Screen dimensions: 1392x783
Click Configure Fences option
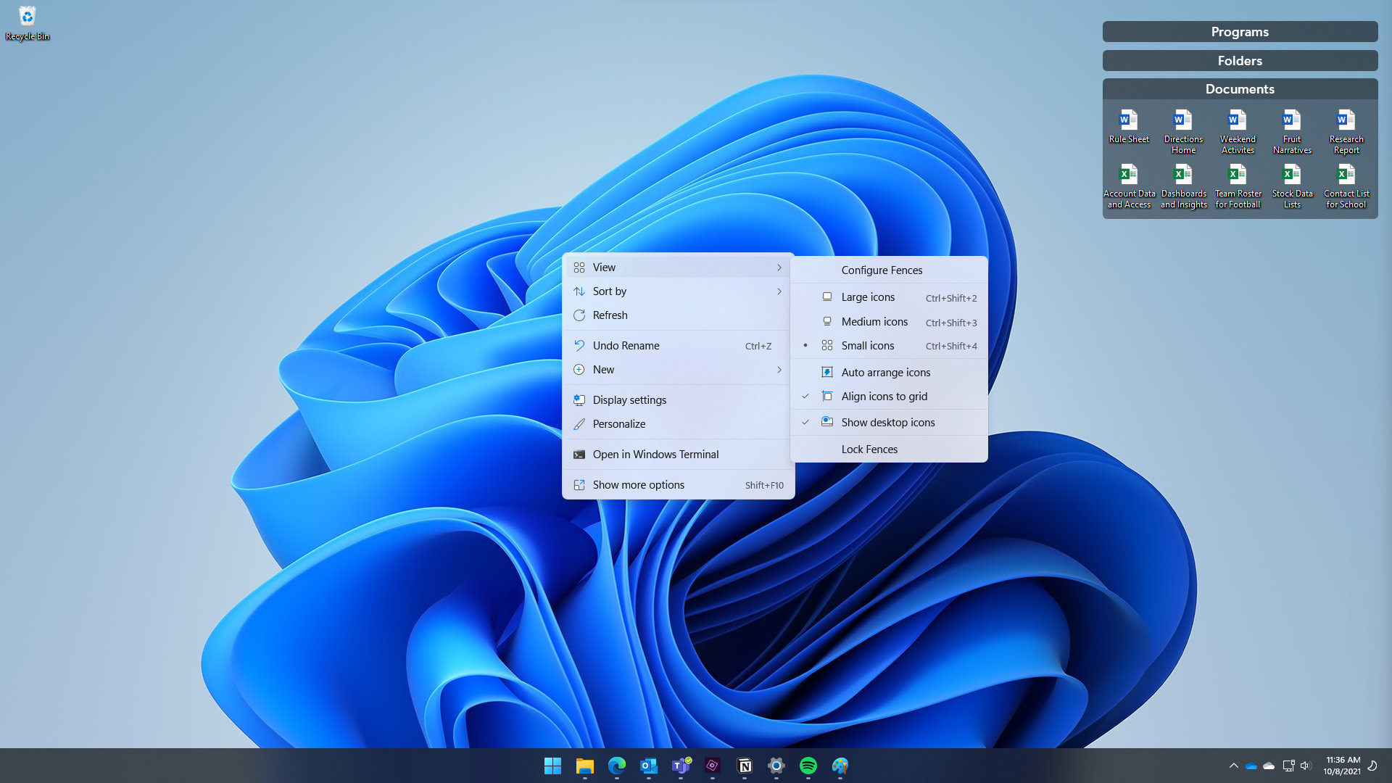(x=882, y=270)
